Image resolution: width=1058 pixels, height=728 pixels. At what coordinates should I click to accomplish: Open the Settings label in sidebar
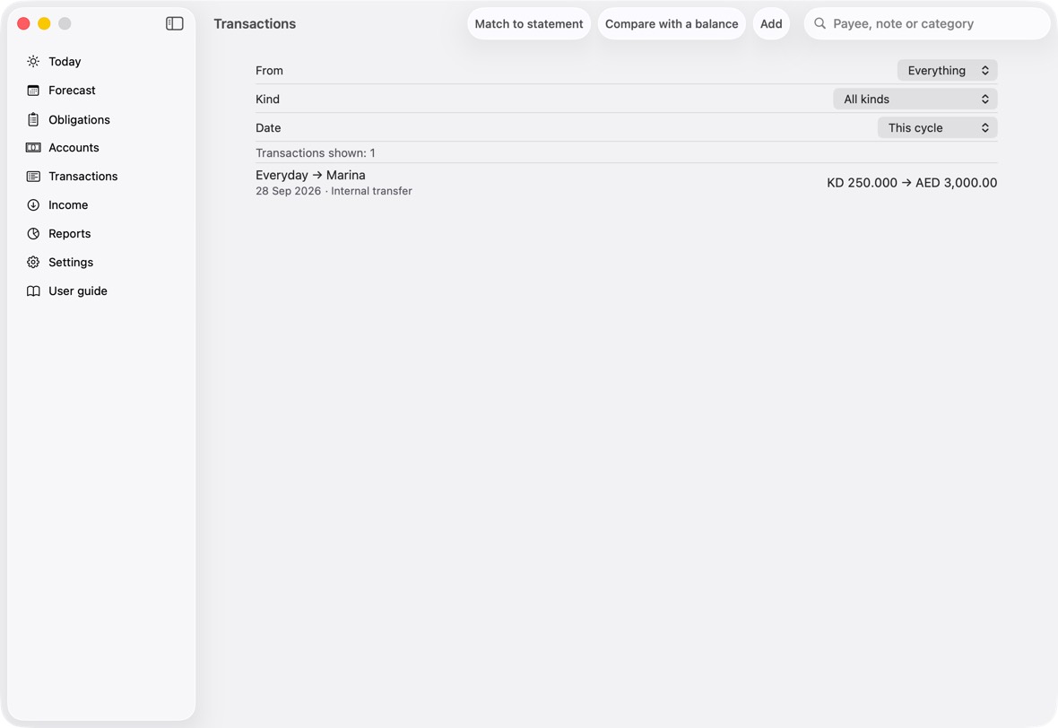click(x=71, y=263)
